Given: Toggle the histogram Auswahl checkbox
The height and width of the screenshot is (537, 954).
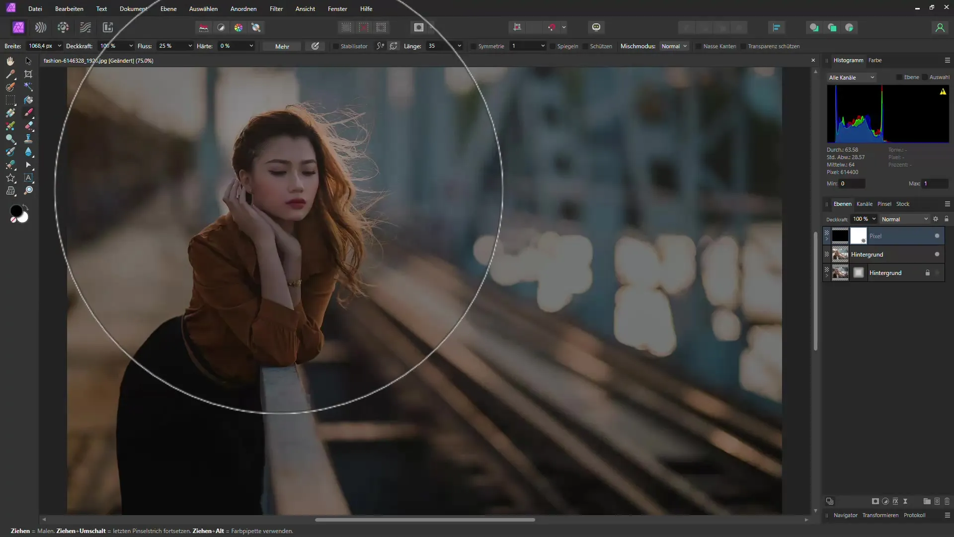Looking at the screenshot, I should (x=925, y=77).
